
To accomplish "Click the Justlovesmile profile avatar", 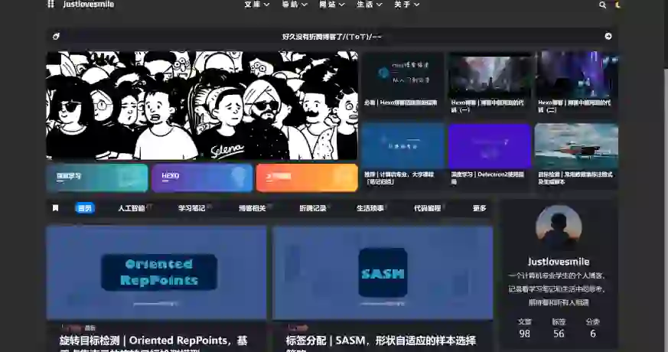I will point(559,227).
